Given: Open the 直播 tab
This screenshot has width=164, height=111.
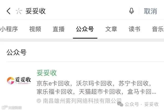Looking at the screenshot, I should pos(59,29).
